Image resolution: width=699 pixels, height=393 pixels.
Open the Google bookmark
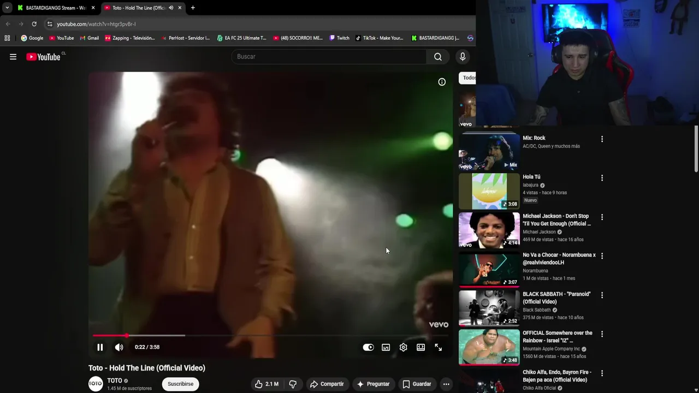pos(32,38)
